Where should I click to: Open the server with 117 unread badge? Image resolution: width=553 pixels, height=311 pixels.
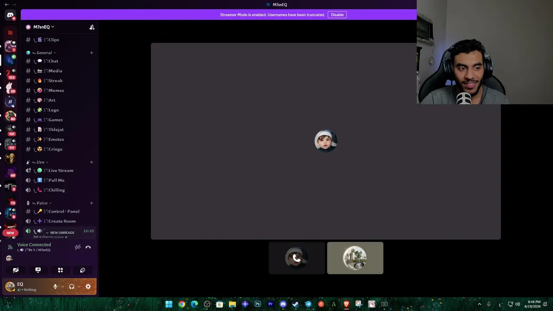pyautogui.click(x=10, y=144)
